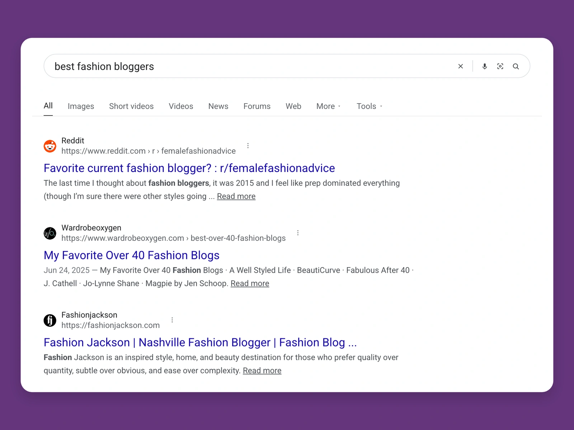Screen dimensions: 574x430
Task: Expand the Tools dropdown
Action: (x=370, y=106)
